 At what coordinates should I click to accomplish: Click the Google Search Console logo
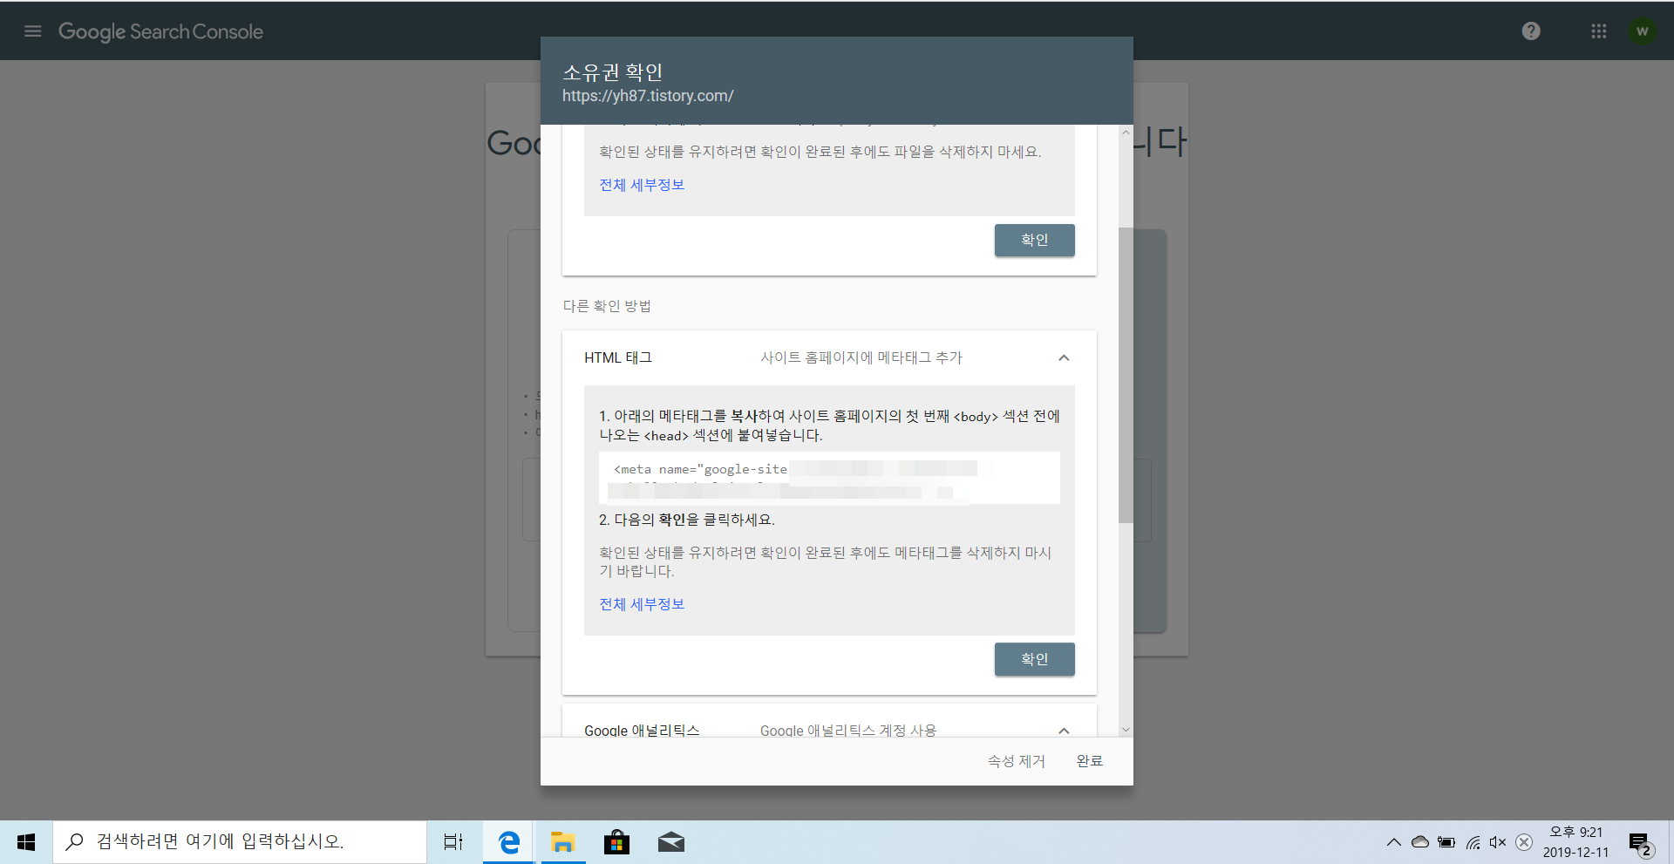coord(160,31)
